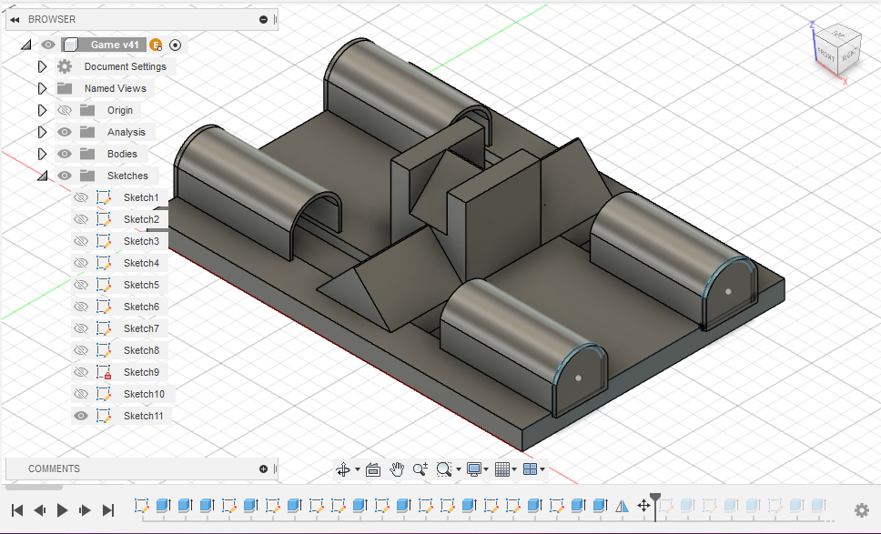Click the Grid and Snaps icon

501,469
